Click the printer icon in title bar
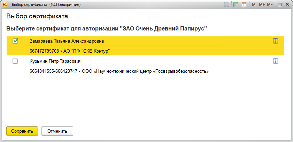Screen dimensions: 293x142 point(227,5)
